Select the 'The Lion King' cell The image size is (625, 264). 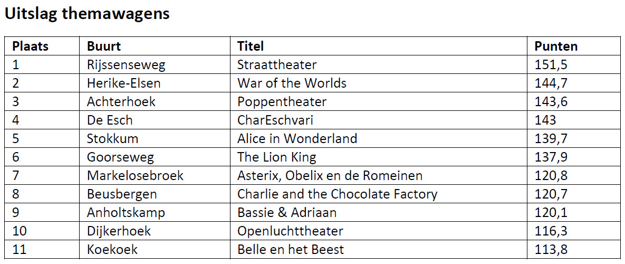pyautogui.click(x=276, y=157)
